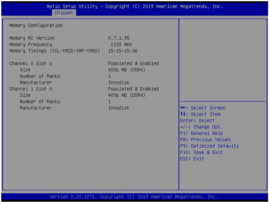Select the Memory Timings label
269x202 pixels.
(x=54, y=51)
